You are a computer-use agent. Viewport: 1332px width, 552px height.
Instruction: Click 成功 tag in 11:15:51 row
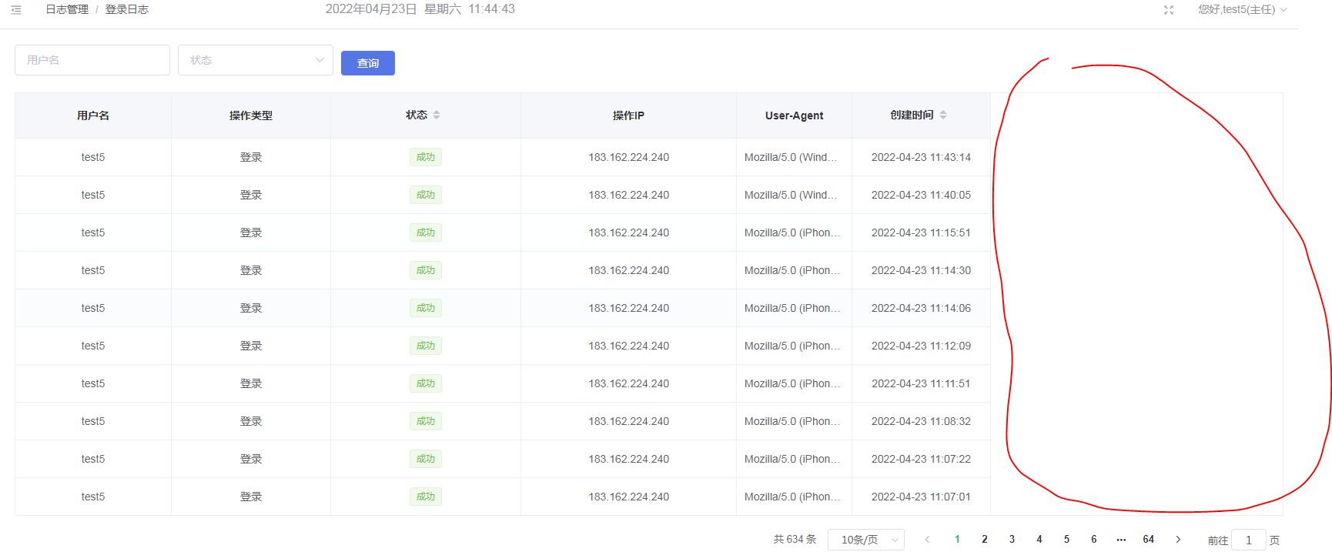pyautogui.click(x=426, y=233)
